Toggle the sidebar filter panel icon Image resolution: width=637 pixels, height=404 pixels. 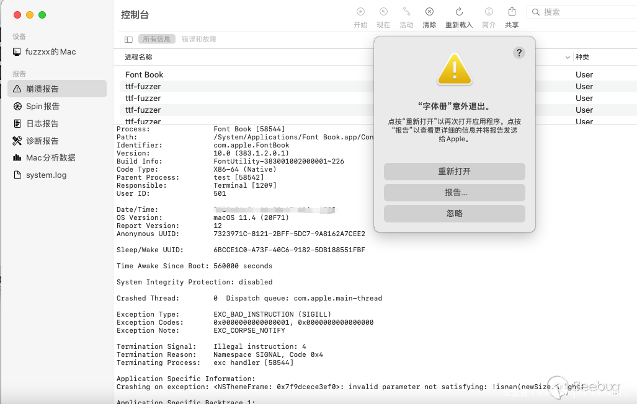point(128,39)
